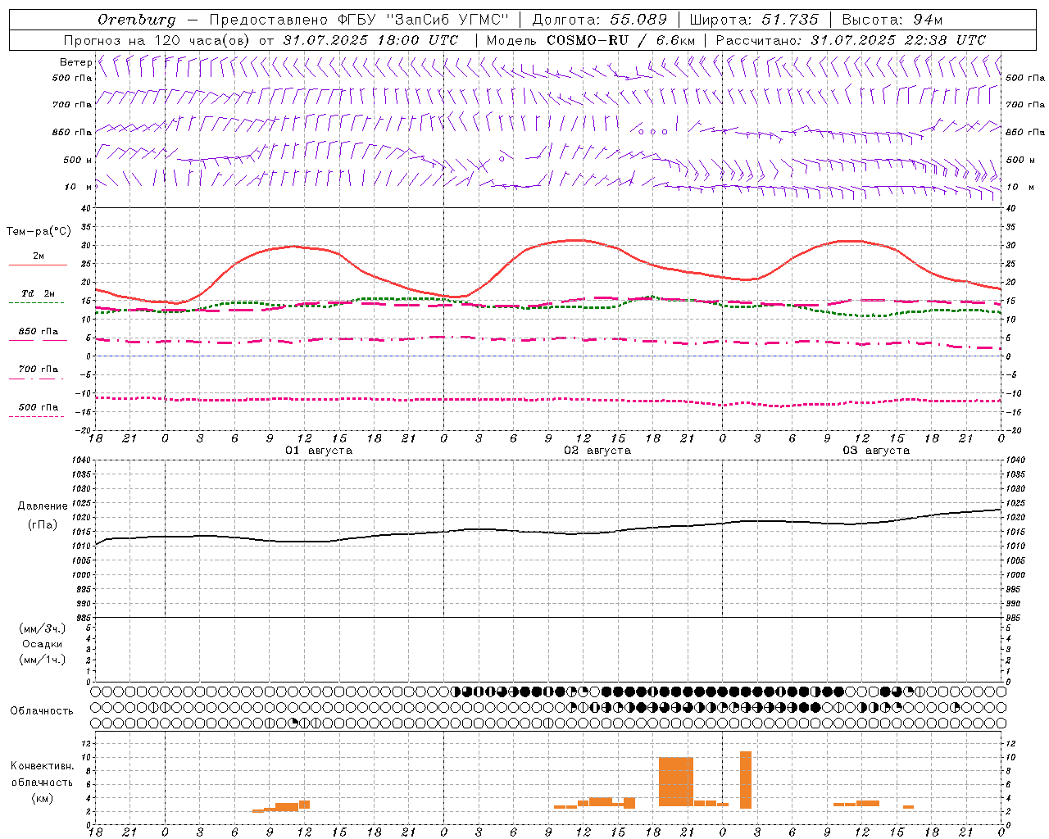Click the widest orange convective cloud bar
Screen dimensions: 1049x839
676,782
